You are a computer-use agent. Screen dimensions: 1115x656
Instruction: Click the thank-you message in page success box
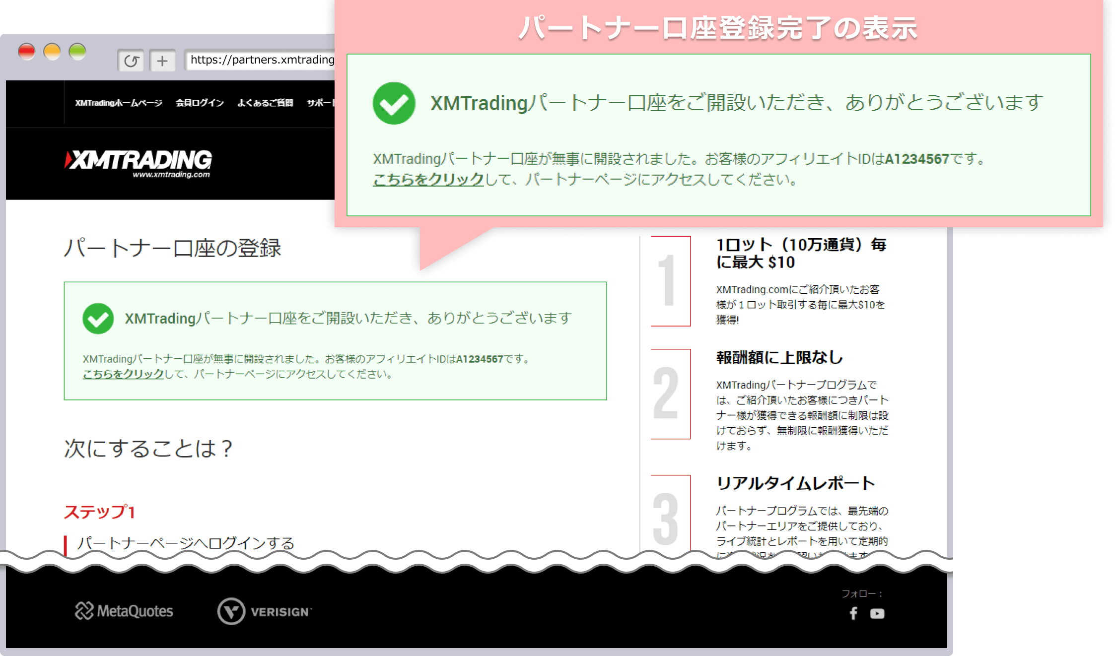pos(348,318)
